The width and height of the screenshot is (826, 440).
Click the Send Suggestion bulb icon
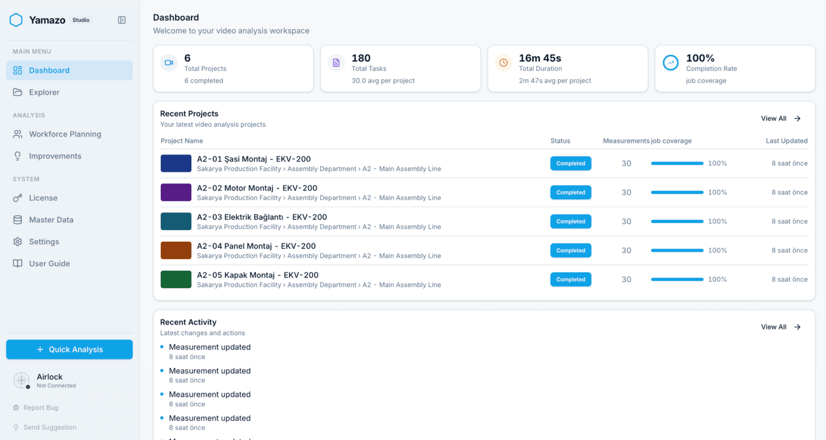point(16,428)
